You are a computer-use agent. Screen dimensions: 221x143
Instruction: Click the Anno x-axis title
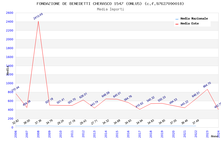(x=214, y=136)
